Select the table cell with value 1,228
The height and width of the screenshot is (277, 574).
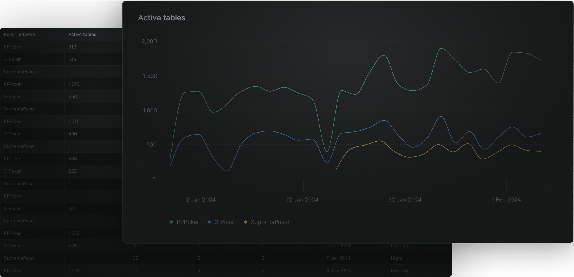tap(74, 271)
